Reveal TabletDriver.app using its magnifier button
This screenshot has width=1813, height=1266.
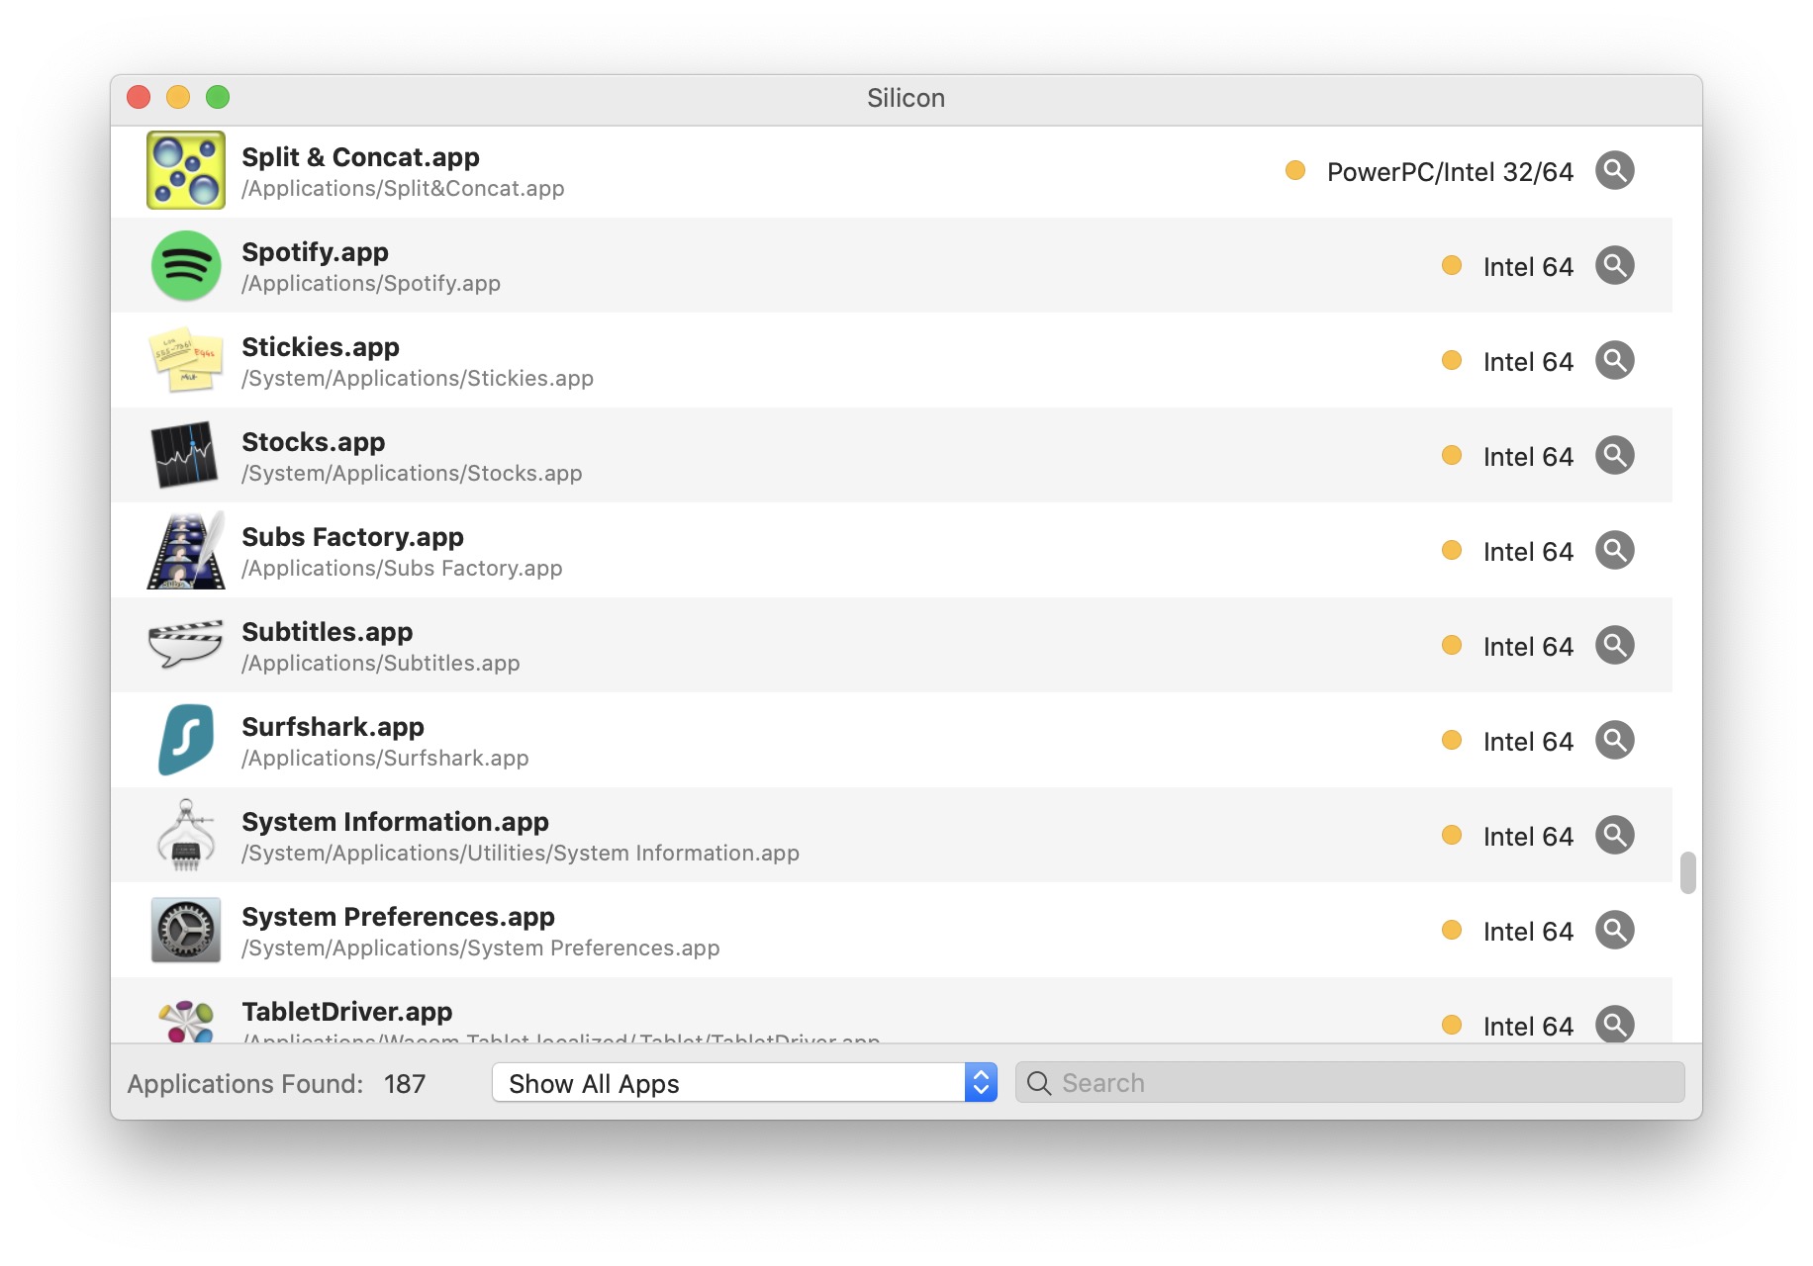1614,1024
